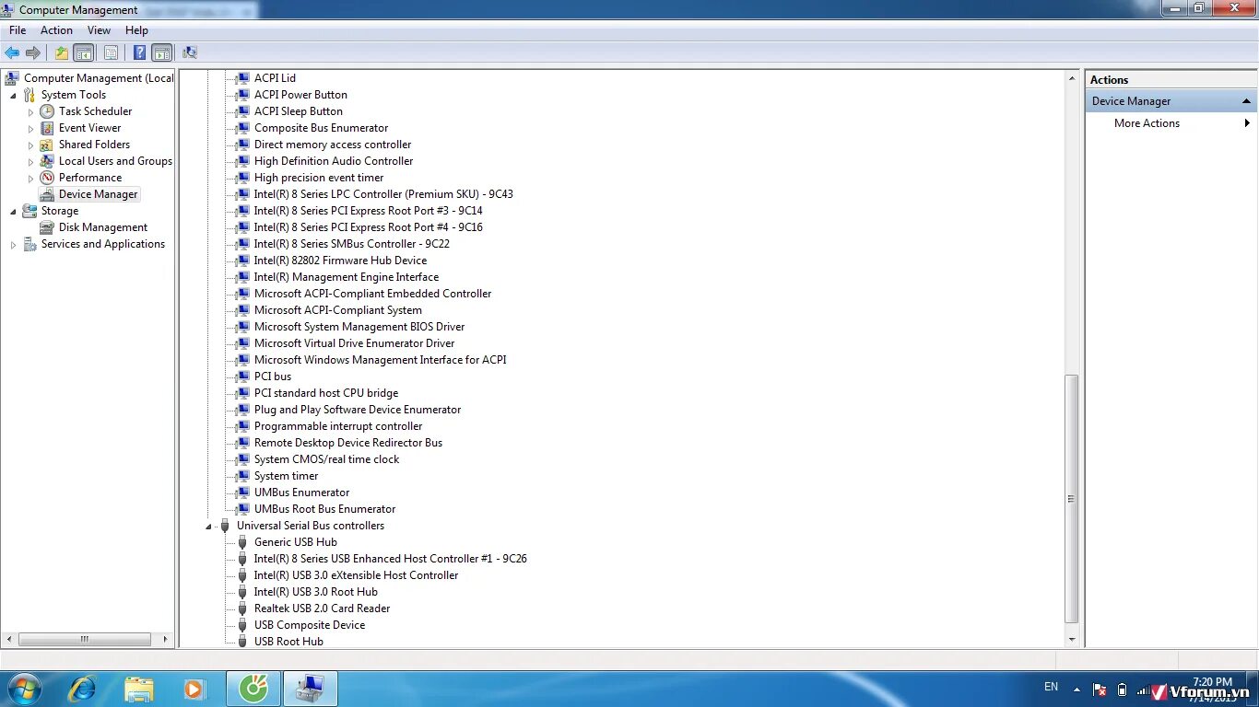
Task: Open More Actions submenu in Actions pane
Action: coord(1170,123)
